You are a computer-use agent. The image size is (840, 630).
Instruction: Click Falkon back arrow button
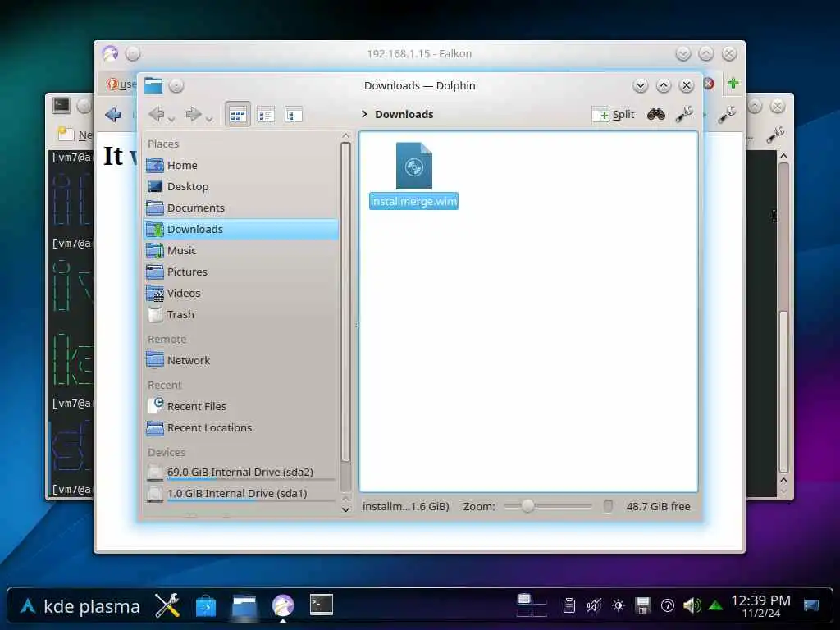pos(113,114)
